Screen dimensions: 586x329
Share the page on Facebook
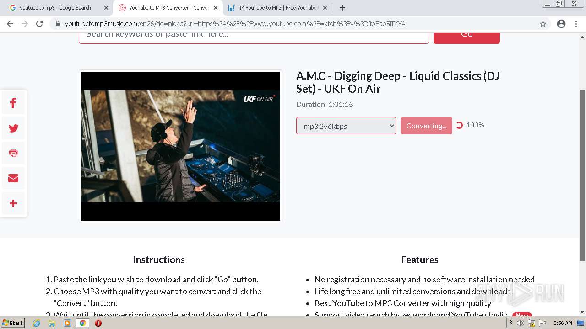[13, 103]
